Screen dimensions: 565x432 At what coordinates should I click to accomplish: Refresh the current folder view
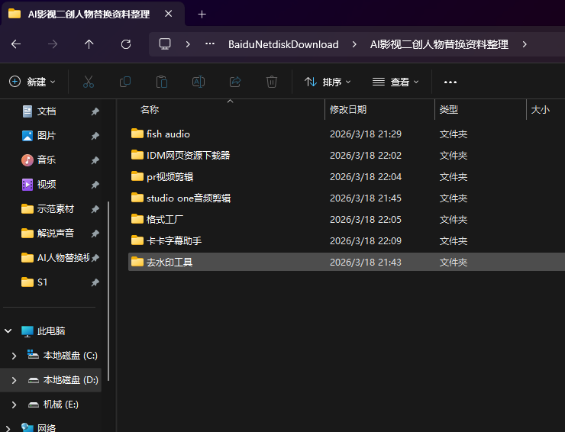click(126, 44)
